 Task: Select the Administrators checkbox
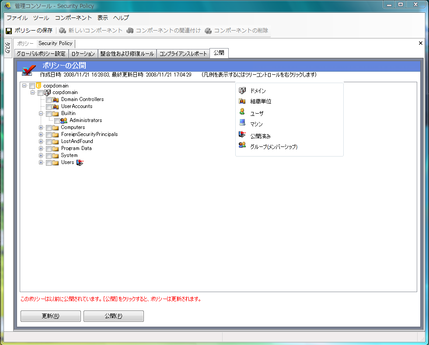57,121
